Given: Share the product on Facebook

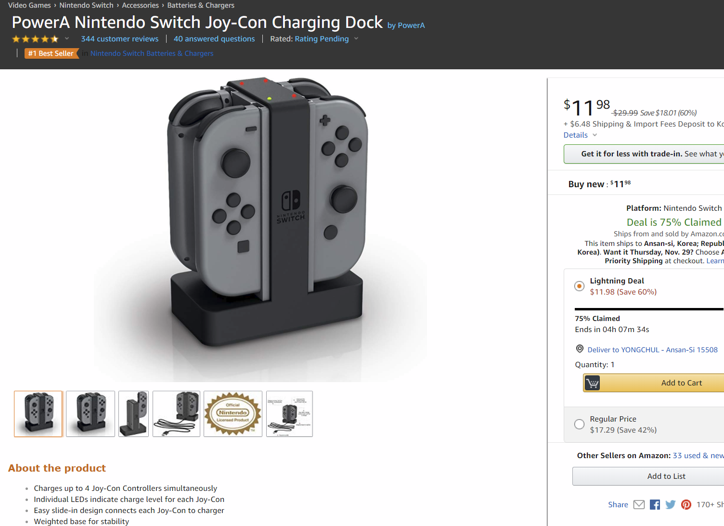Looking at the screenshot, I should [x=655, y=504].
